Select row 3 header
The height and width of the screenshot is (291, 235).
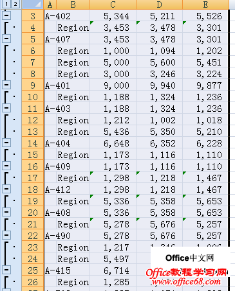[x=33, y=16]
